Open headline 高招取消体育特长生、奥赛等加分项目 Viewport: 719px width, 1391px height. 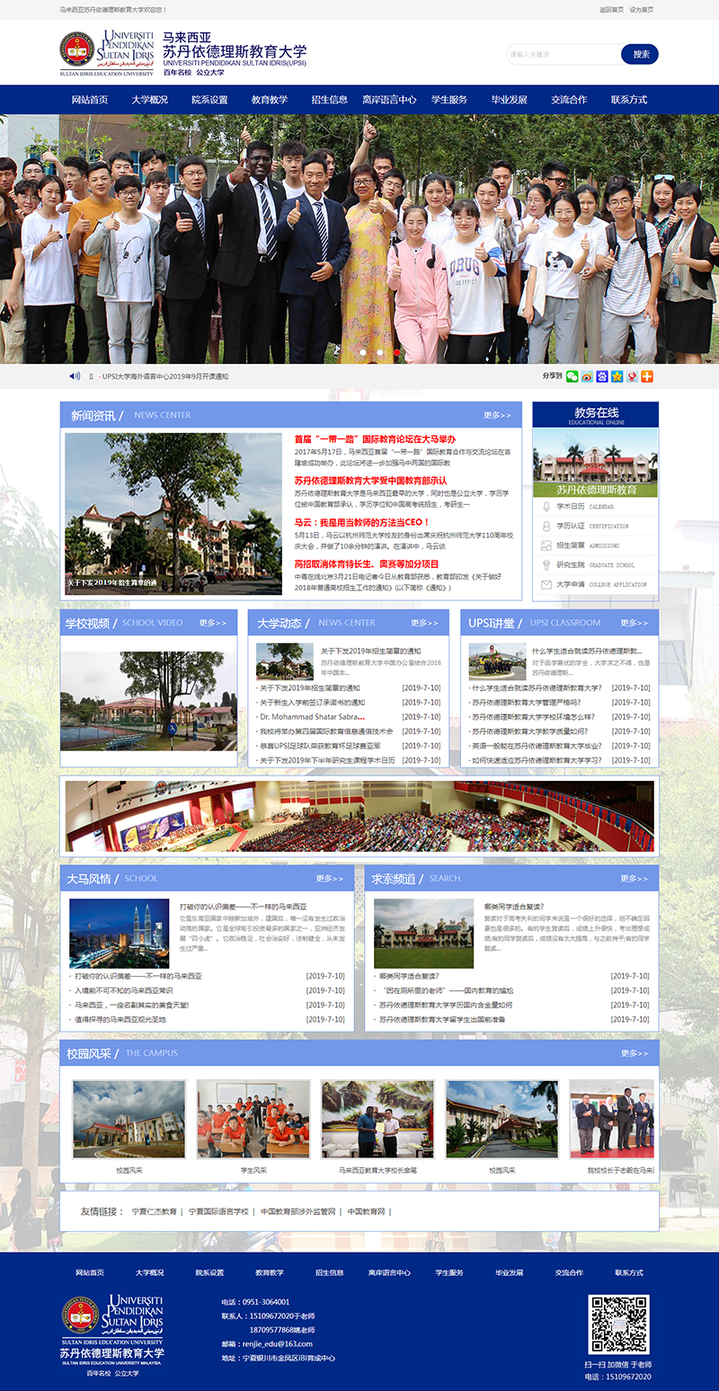(x=367, y=564)
